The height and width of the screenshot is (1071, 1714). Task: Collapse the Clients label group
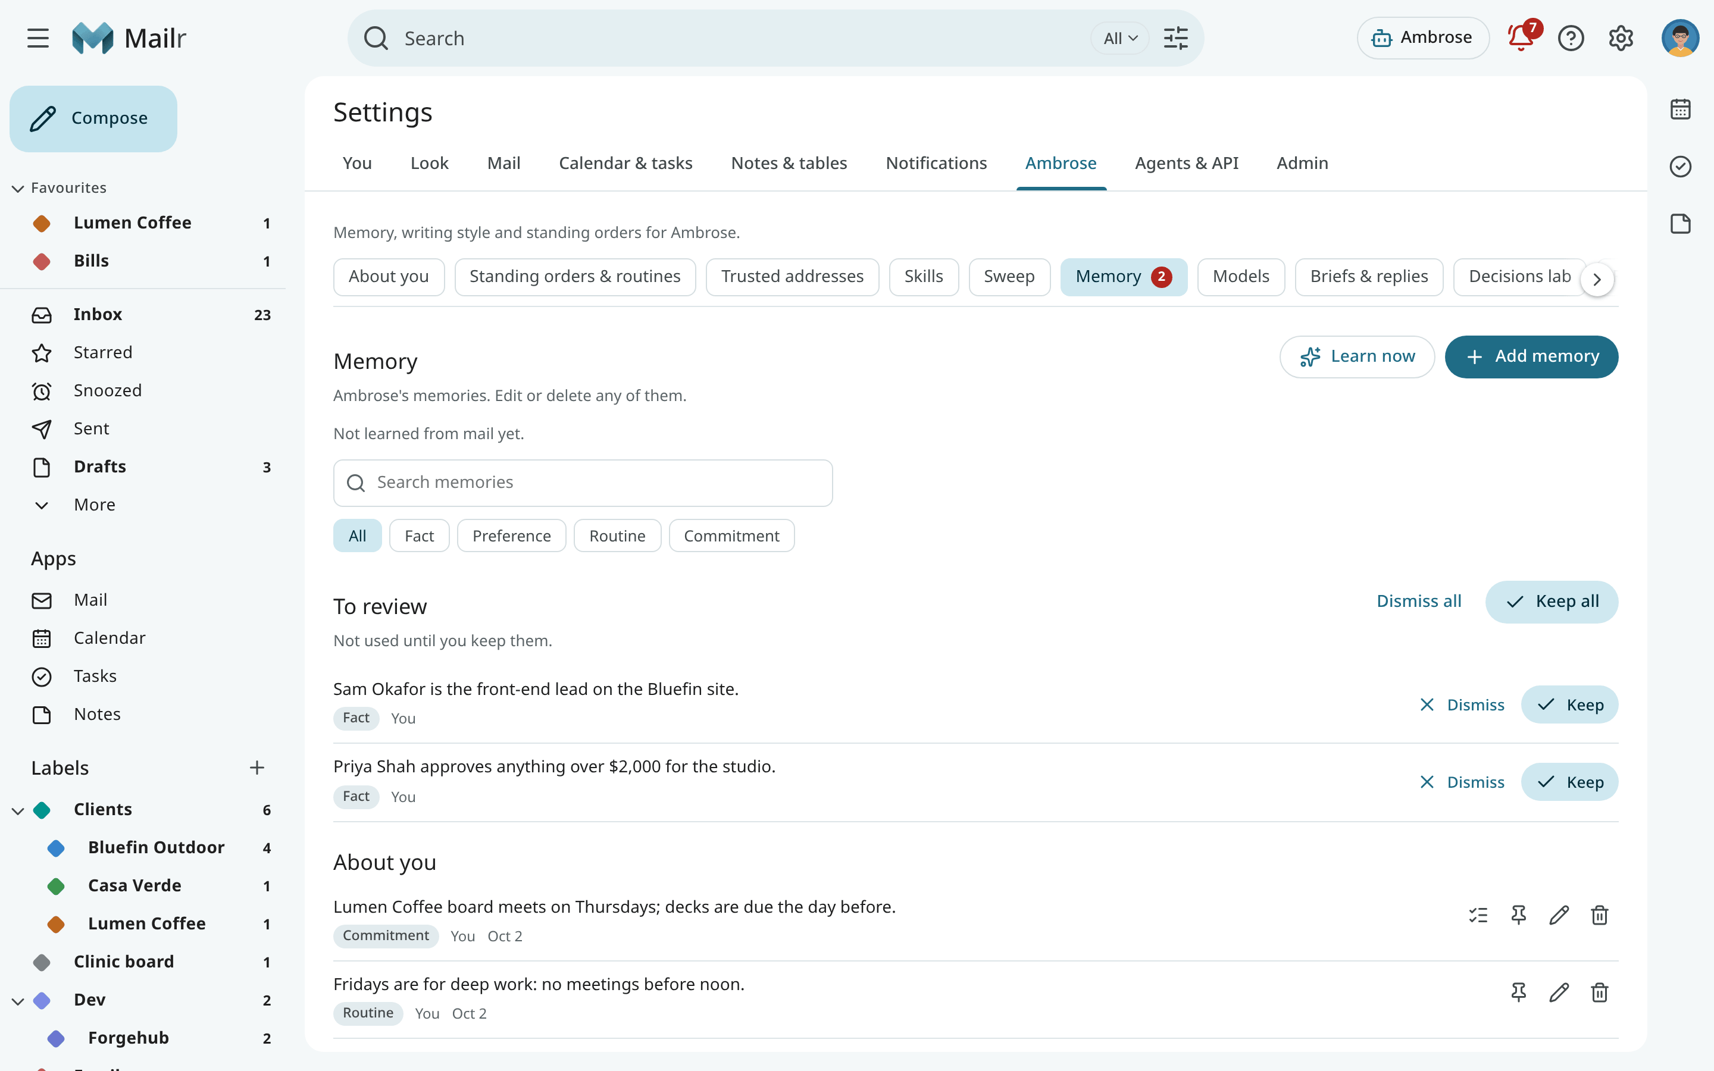[18, 810]
